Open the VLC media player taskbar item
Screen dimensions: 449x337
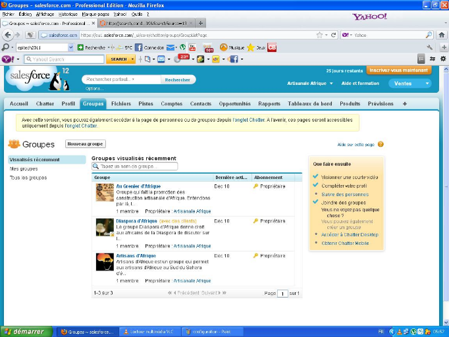click(x=150, y=332)
